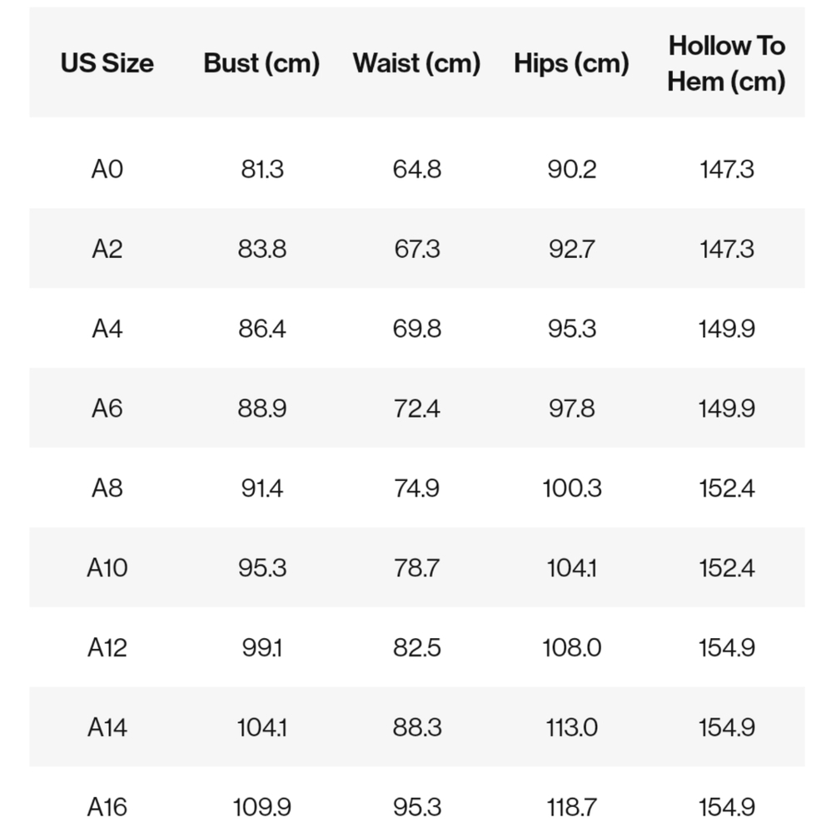Select waist value 72.4 in A6 row

417,409
